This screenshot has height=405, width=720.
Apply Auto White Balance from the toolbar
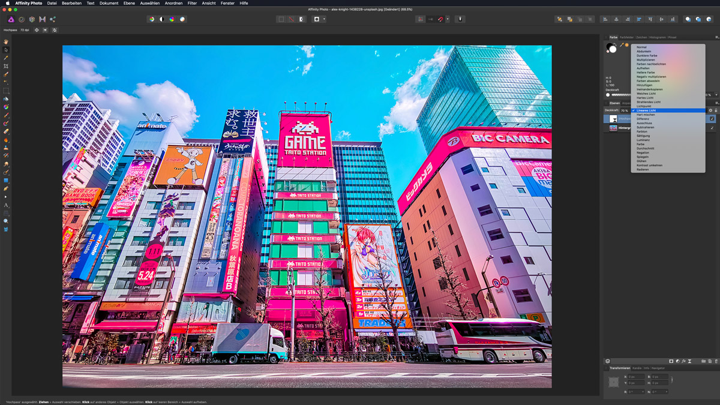[x=182, y=19]
